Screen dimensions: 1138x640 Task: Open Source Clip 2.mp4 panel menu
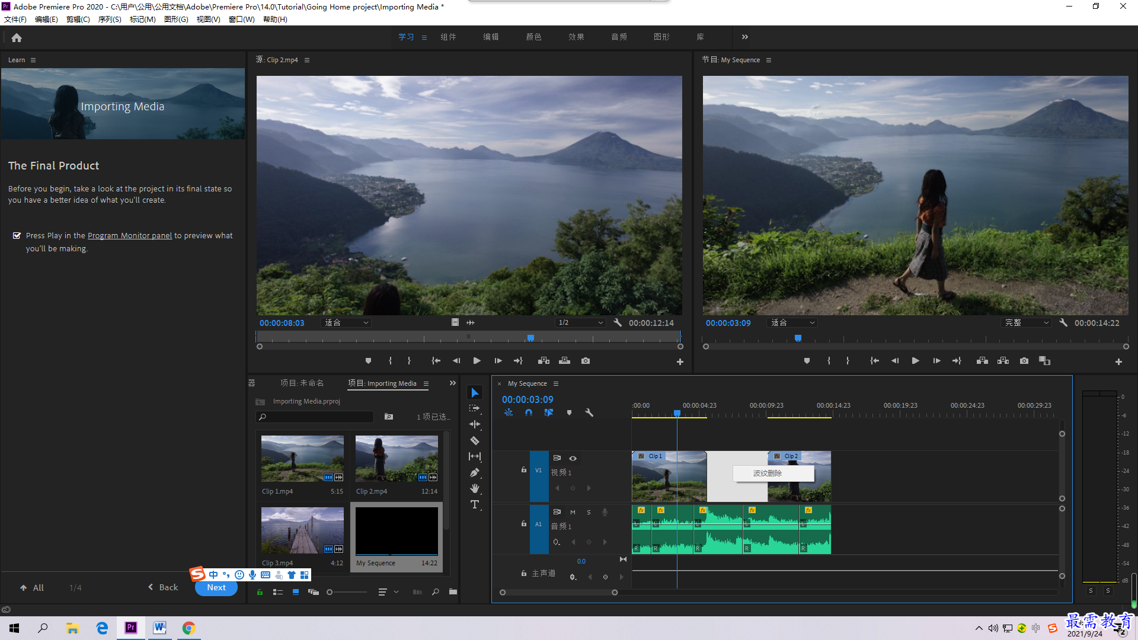pos(307,60)
